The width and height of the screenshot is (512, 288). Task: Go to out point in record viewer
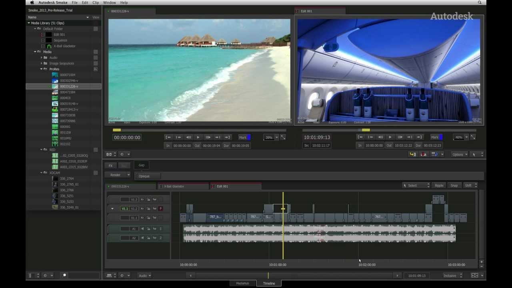pyautogui.click(x=419, y=137)
